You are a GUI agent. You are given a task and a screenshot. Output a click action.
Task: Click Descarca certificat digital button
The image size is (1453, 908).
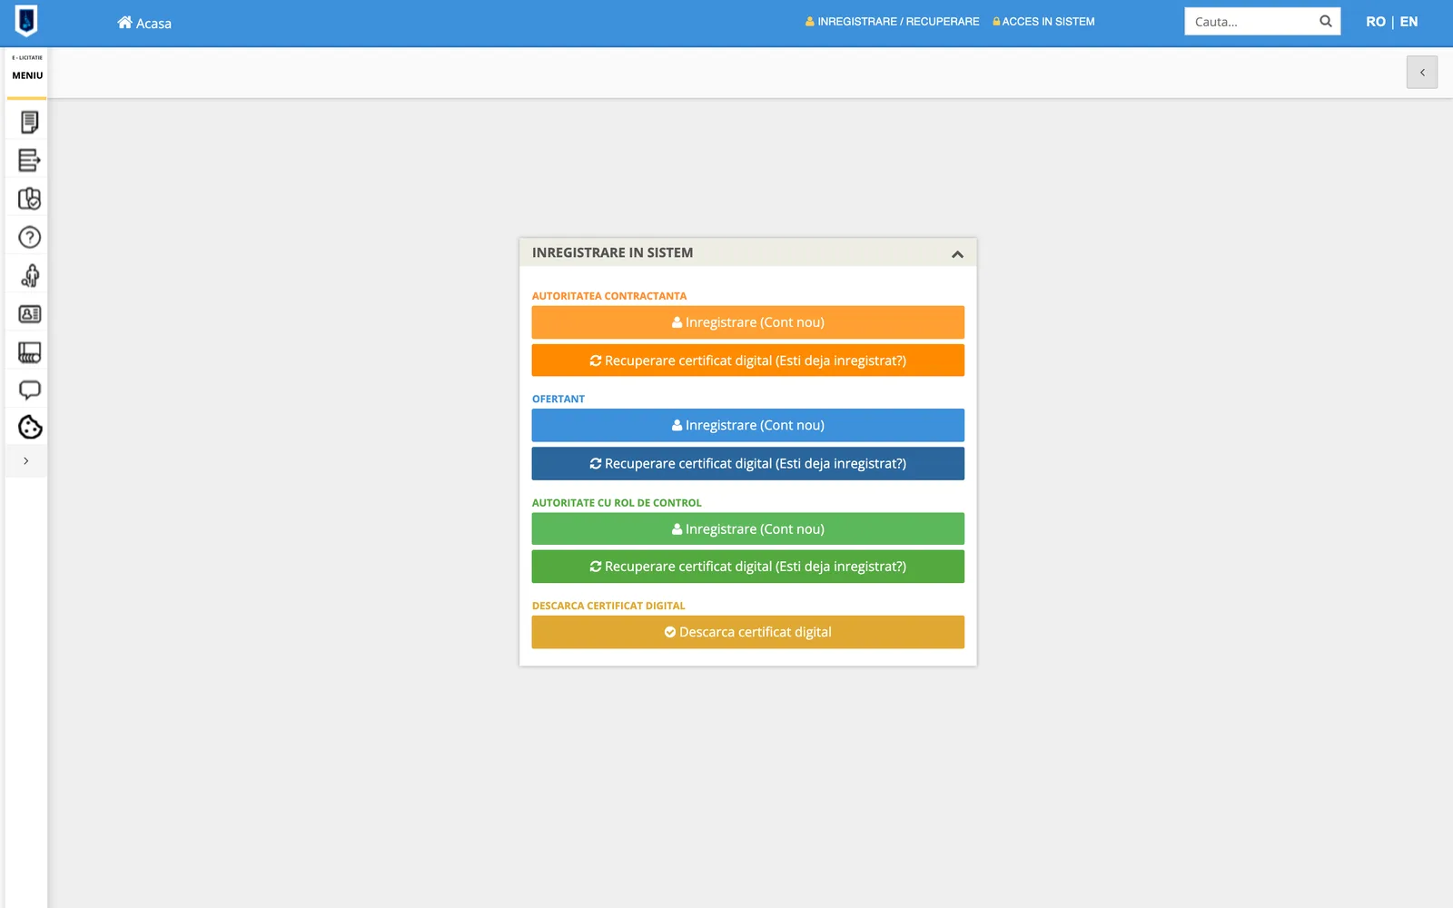coord(747,632)
